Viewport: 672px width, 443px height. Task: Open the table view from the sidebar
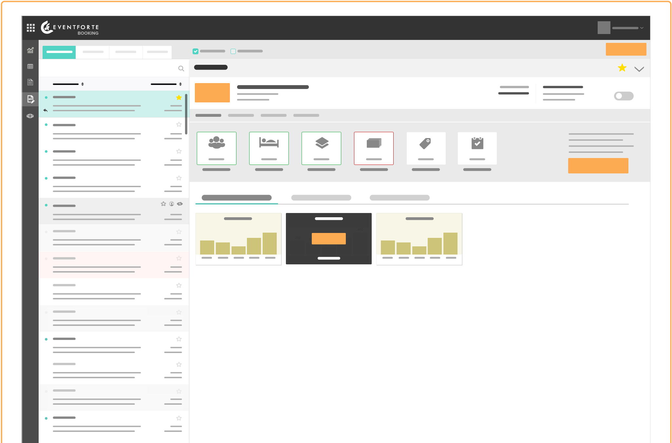(x=30, y=66)
